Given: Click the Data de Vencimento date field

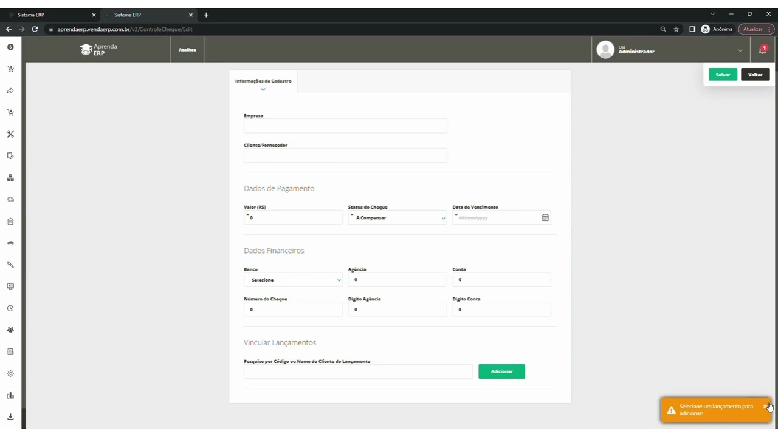Looking at the screenshot, I should [x=496, y=217].
